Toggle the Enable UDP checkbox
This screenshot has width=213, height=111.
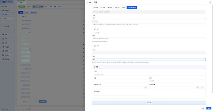[x=93, y=29]
